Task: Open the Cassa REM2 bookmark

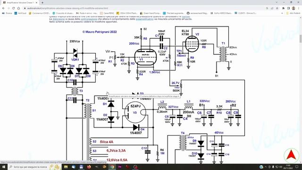Action: pos(107,13)
